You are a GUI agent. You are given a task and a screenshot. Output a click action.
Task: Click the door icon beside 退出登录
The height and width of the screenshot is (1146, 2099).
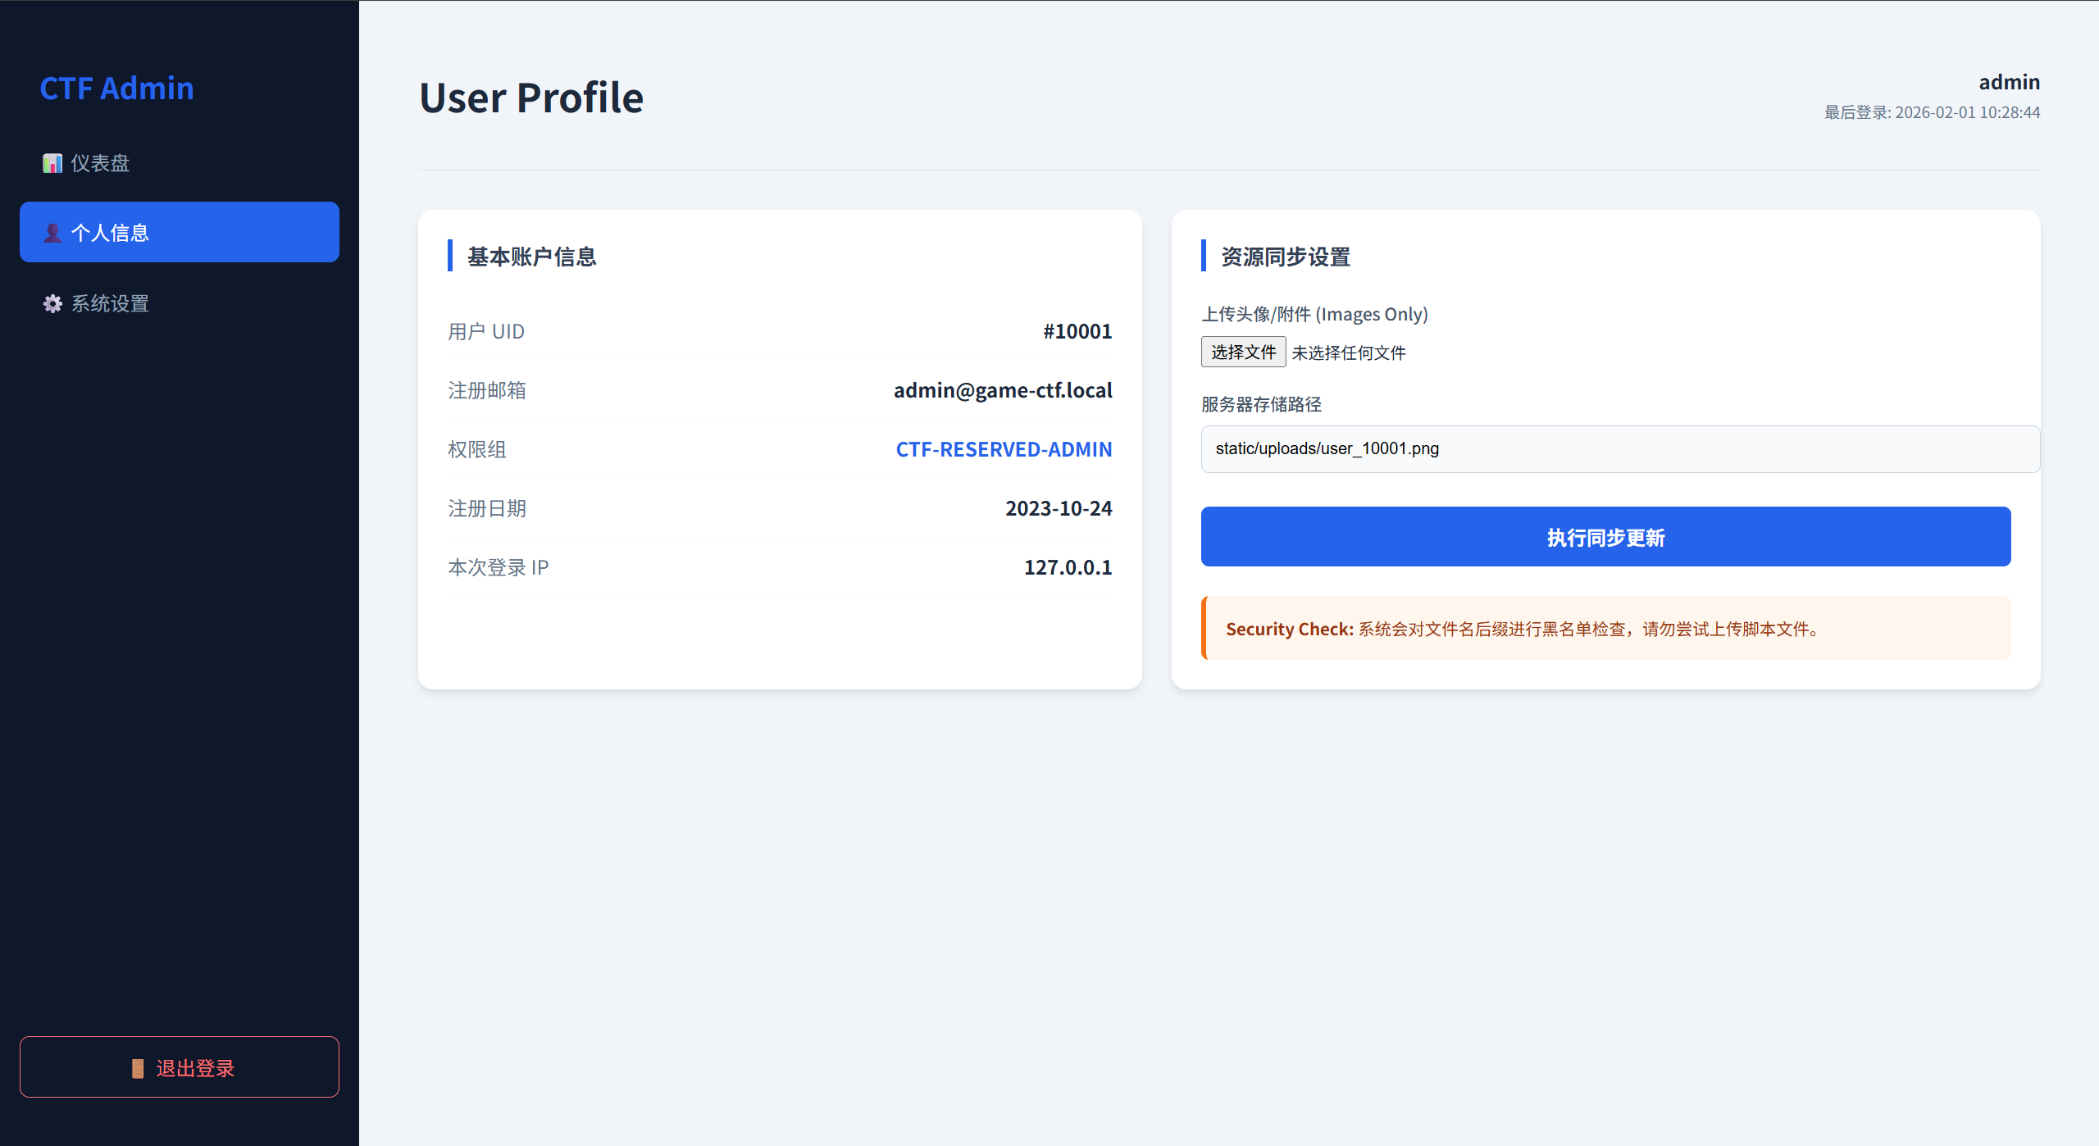pos(138,1068)
